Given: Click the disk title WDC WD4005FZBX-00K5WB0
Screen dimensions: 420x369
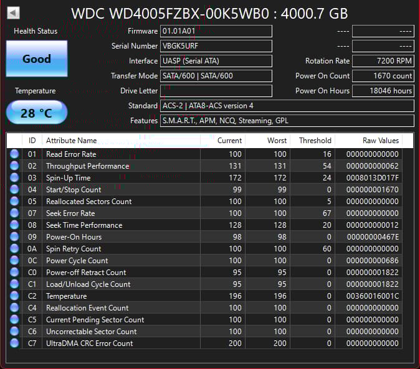Looking at the screenshot, I should pos(170,13).
